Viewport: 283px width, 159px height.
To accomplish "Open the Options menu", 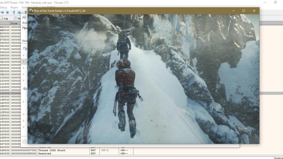I will pyautogui.click(x=25, y=7).
